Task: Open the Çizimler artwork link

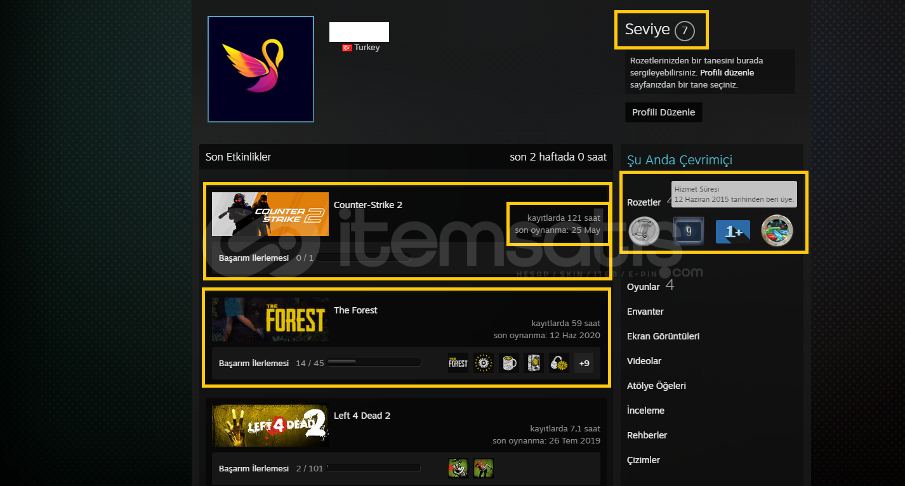Action: pos(644,460)
